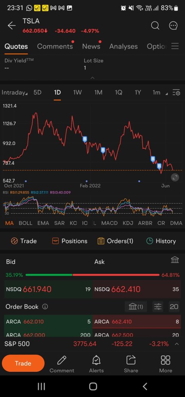This screenshot has width=185, height=397.
Task: Open Order Book info icon
Action: (45, 307)
